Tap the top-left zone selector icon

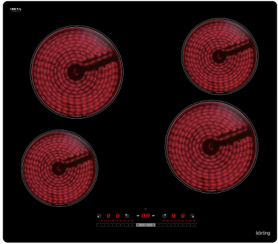click(x=127, y=216)
